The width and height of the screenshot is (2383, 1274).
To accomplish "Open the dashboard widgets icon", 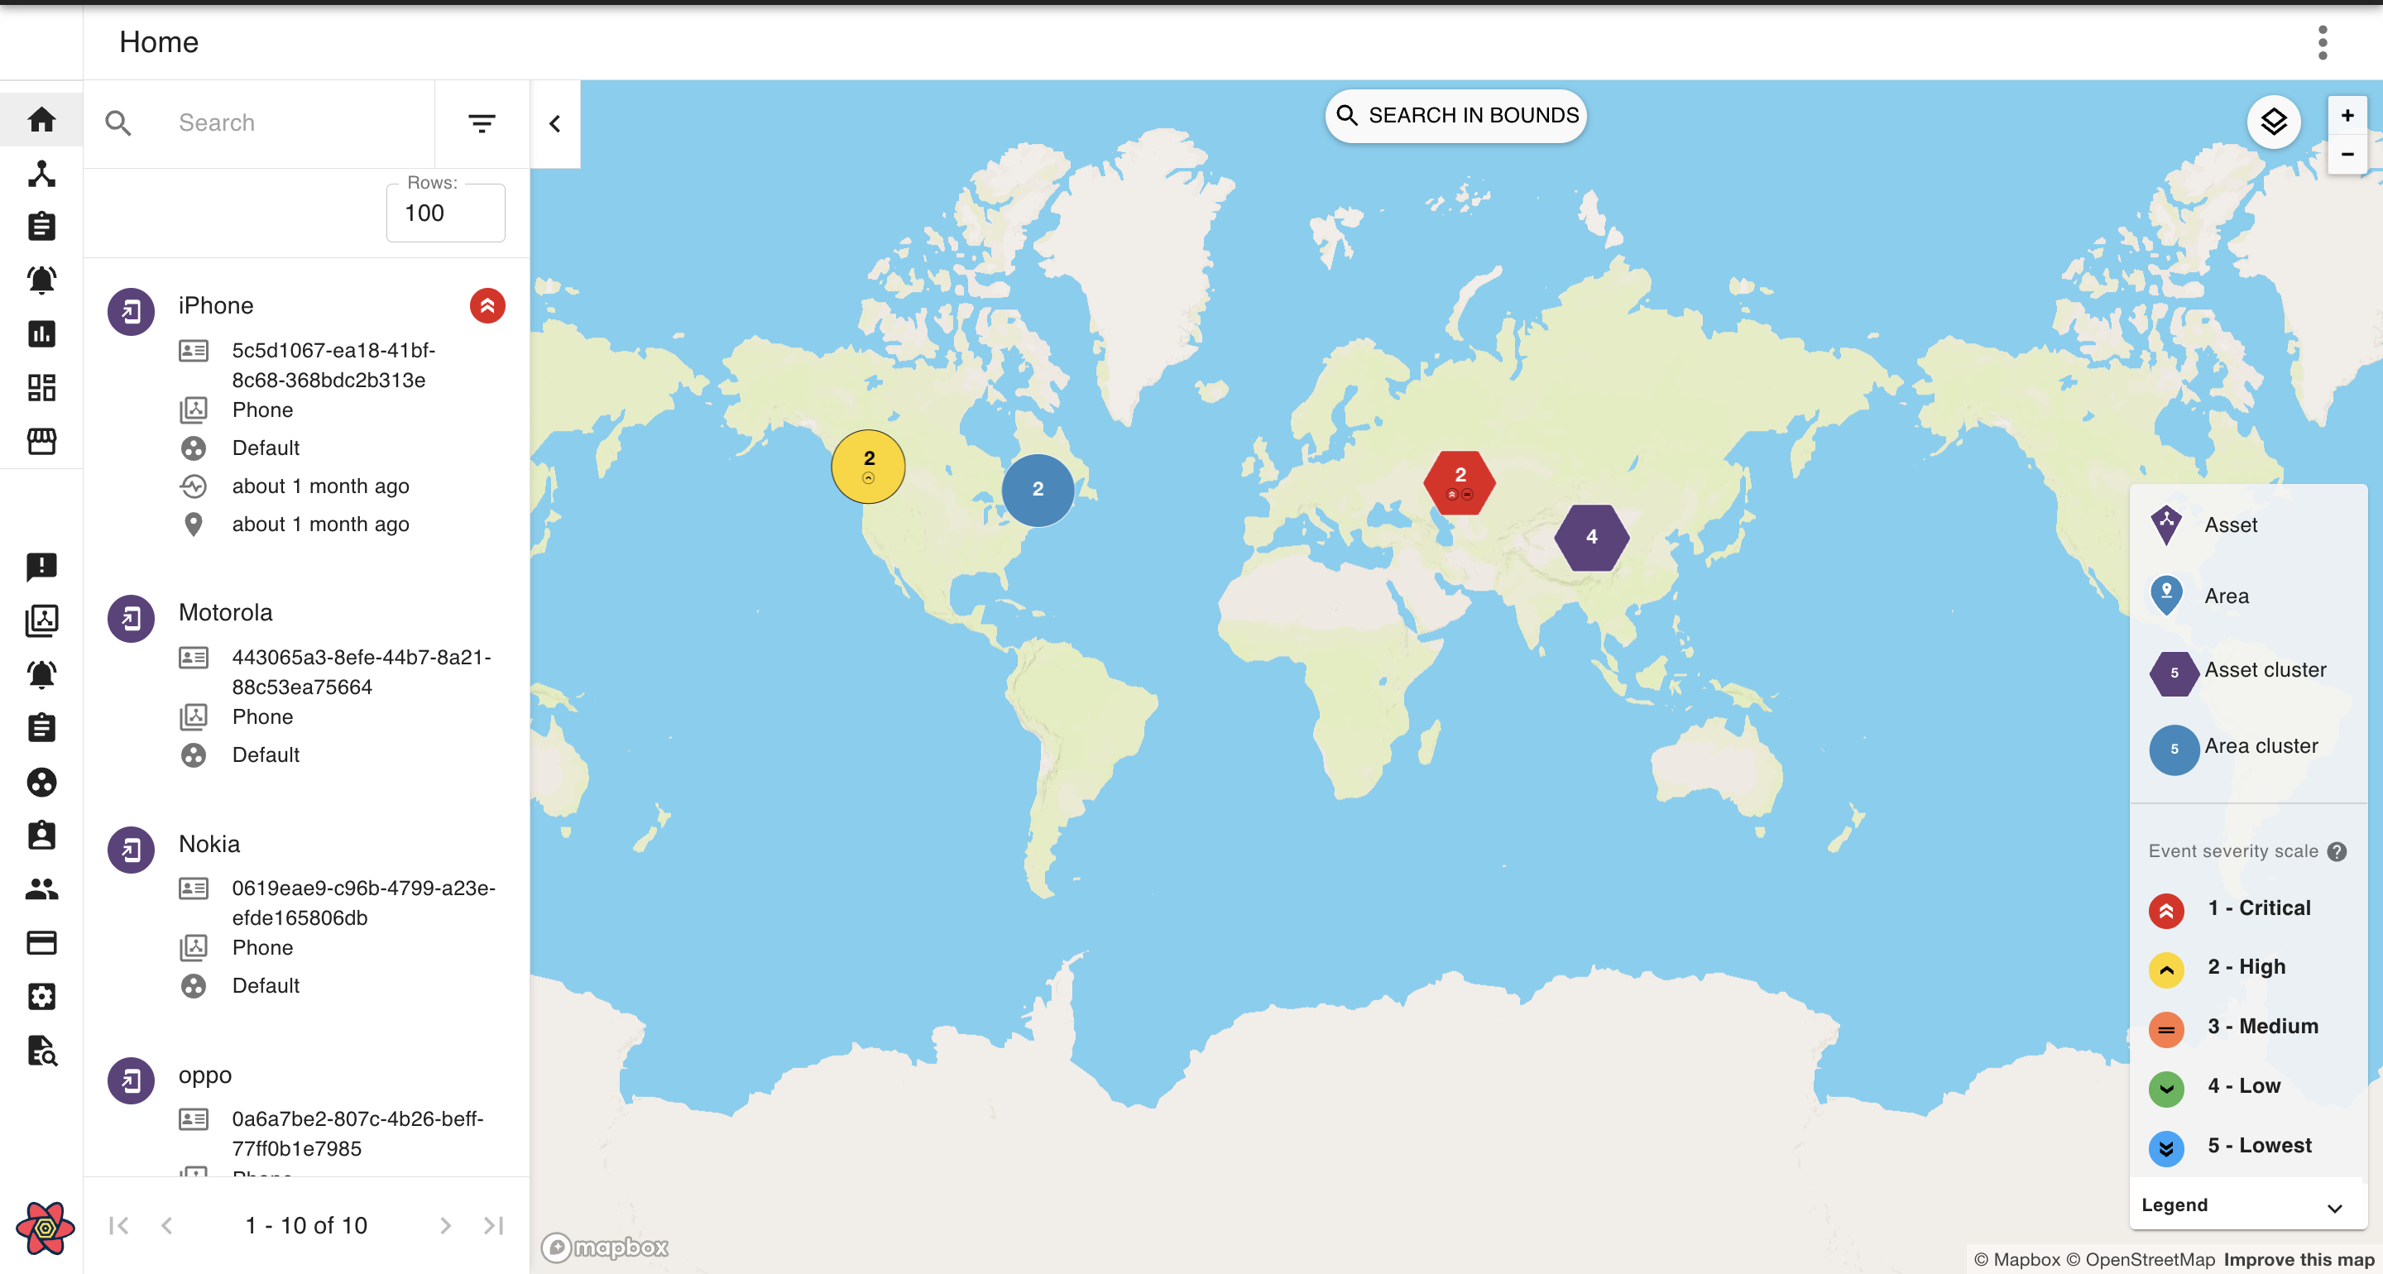I will pyautogui.click(x=41, y=388).
